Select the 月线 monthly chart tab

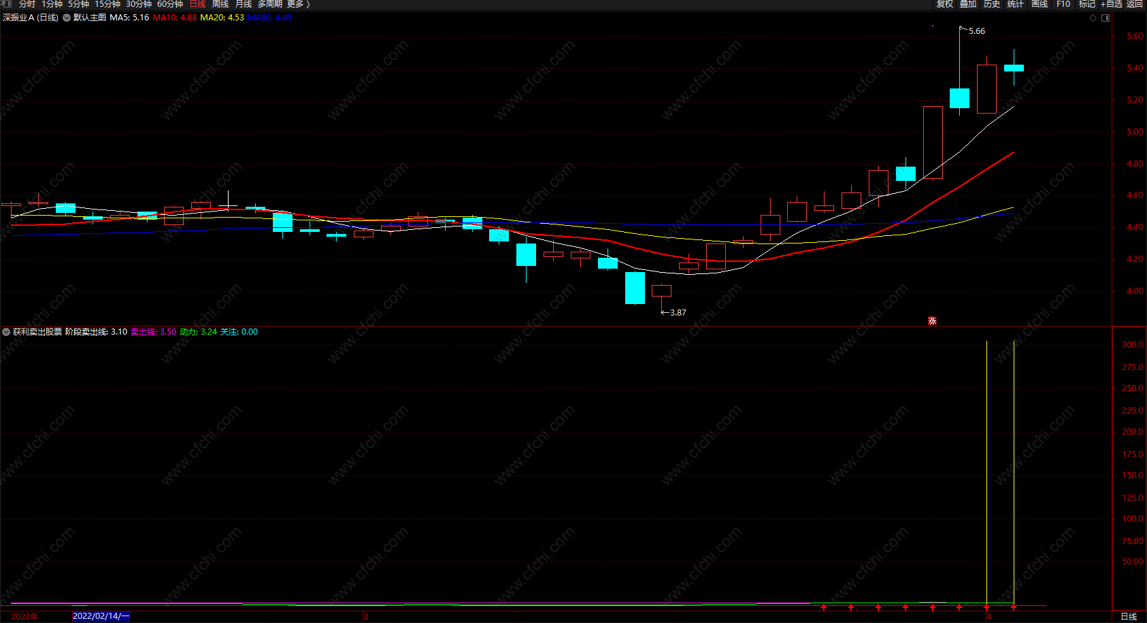pos(244,4)
